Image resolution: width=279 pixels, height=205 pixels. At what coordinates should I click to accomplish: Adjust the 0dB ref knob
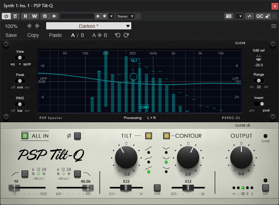[258, 58]
